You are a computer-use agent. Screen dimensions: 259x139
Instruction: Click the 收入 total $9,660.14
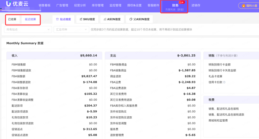[89, 56]
